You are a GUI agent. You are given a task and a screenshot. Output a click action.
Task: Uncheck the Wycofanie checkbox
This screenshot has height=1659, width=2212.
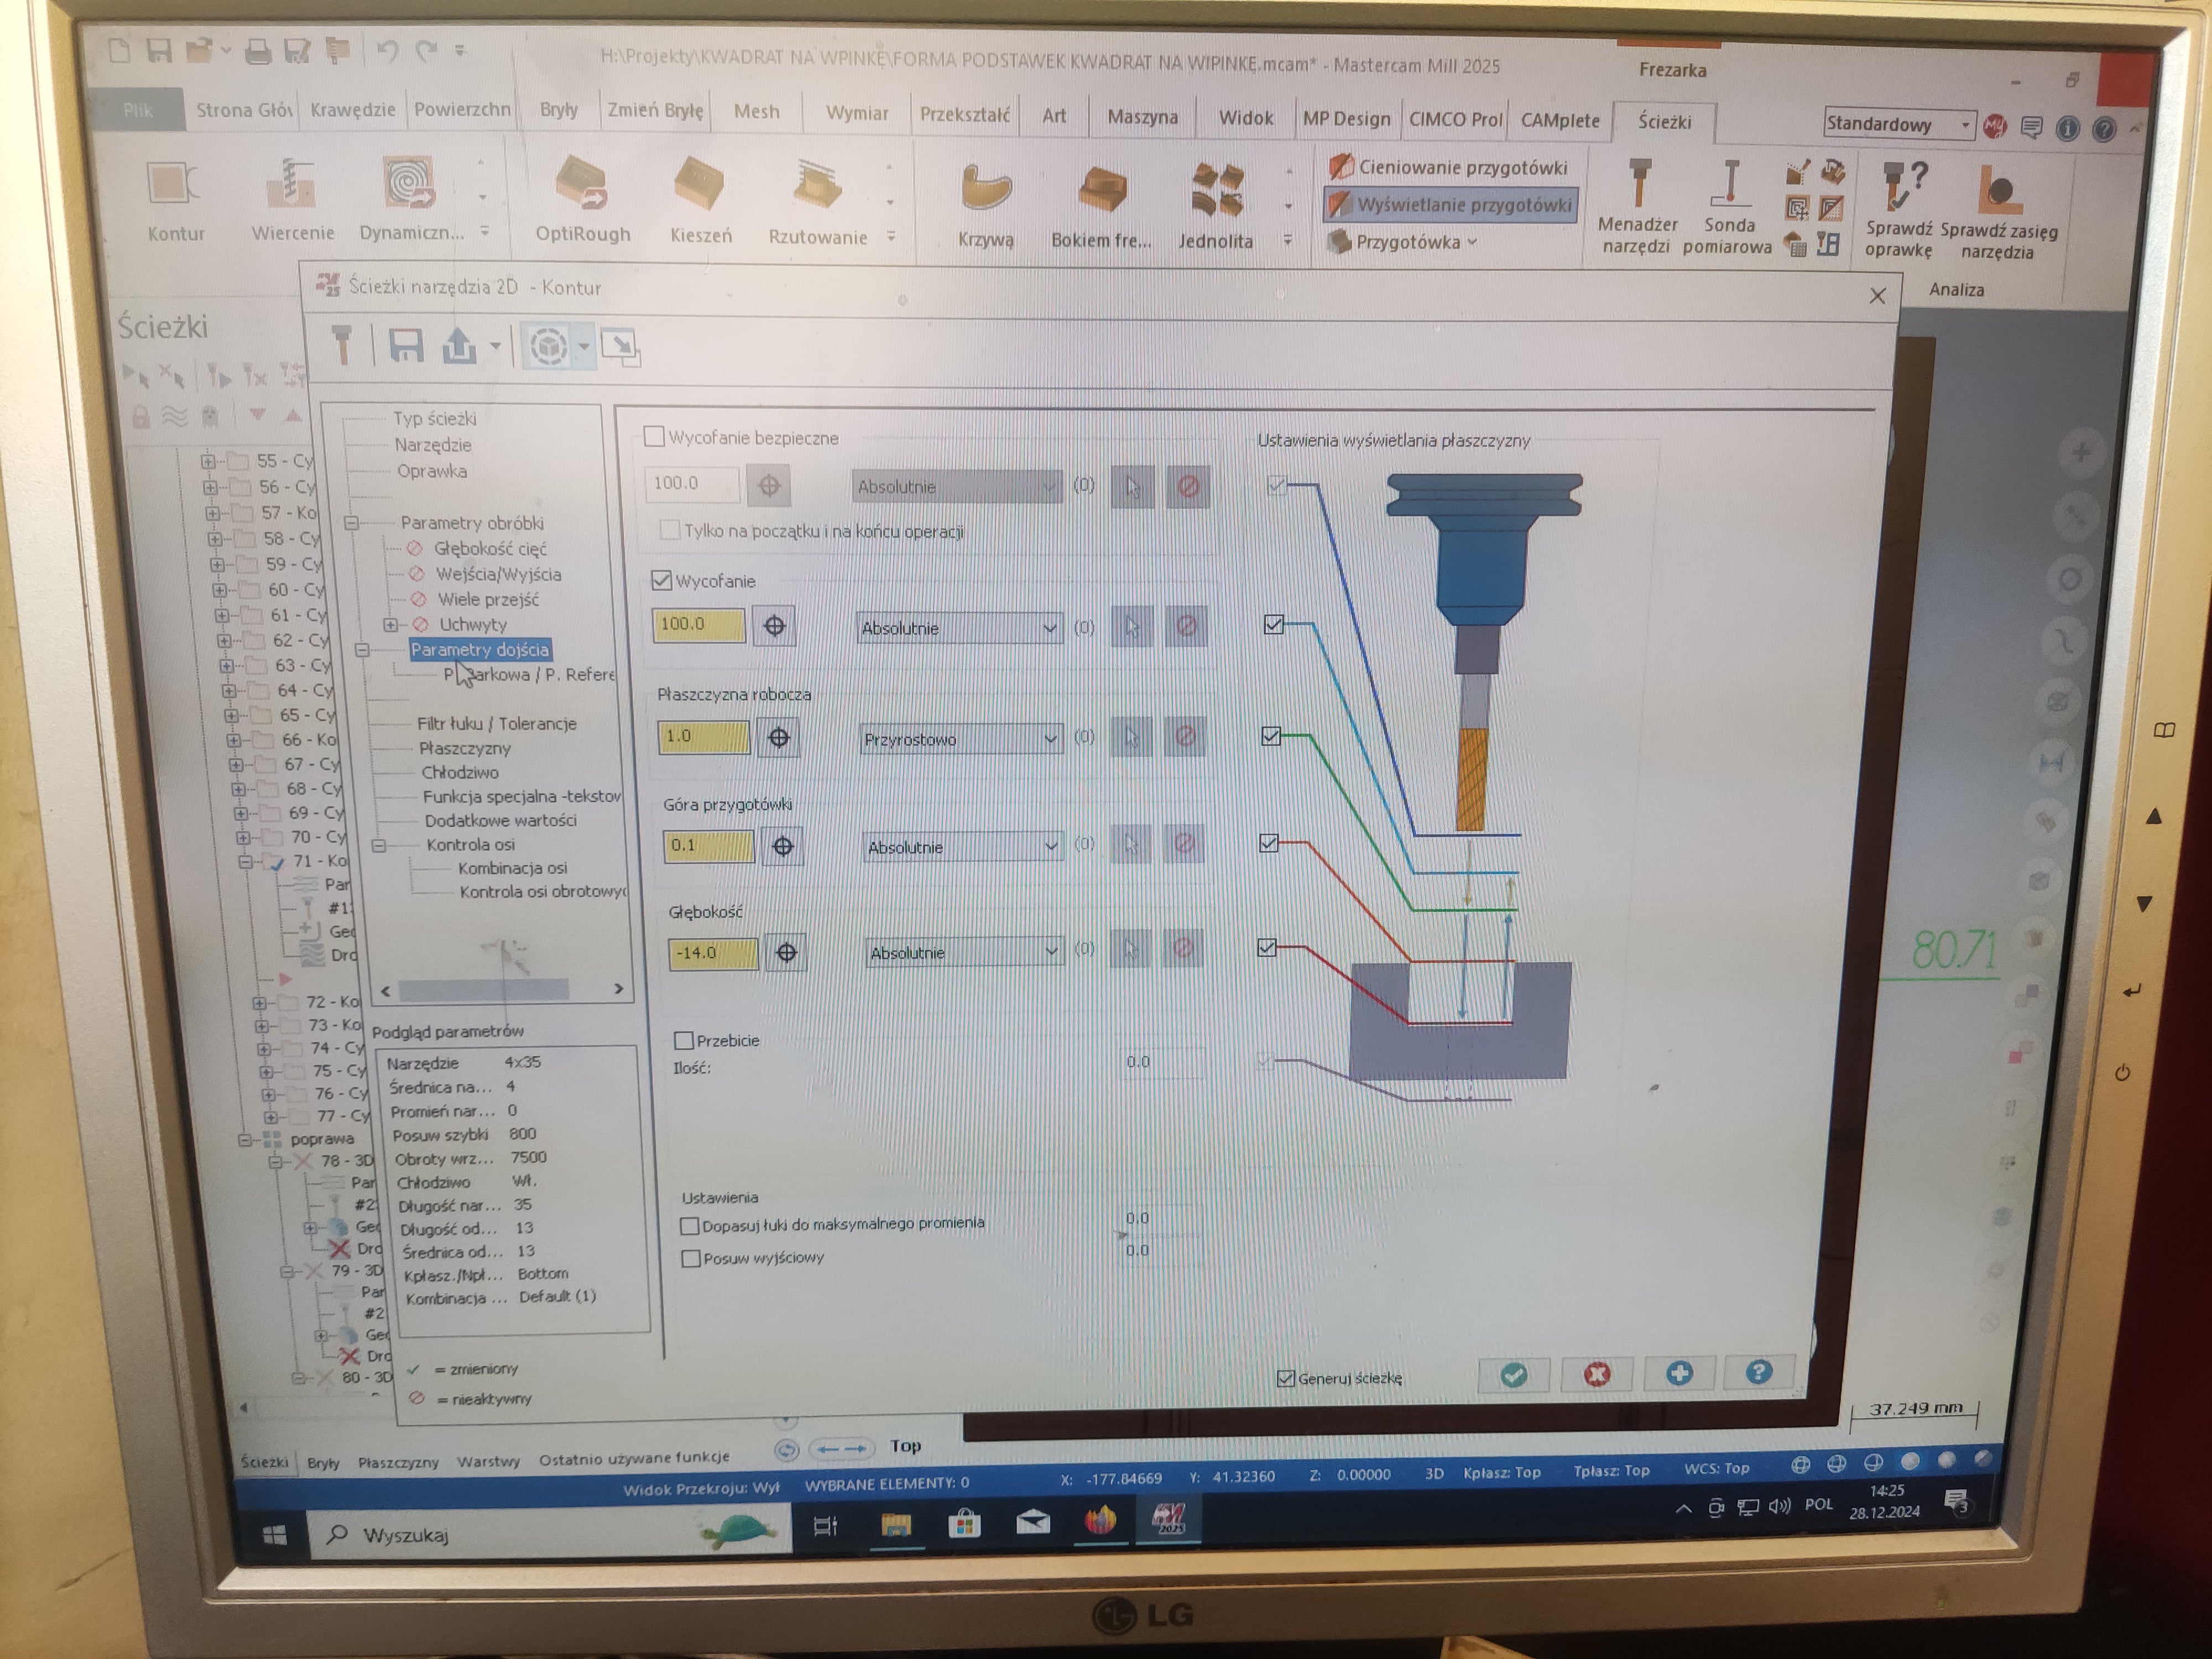point(662,580)
